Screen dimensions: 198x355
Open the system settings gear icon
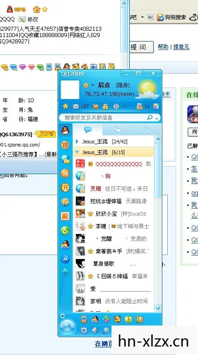(84, 330)
